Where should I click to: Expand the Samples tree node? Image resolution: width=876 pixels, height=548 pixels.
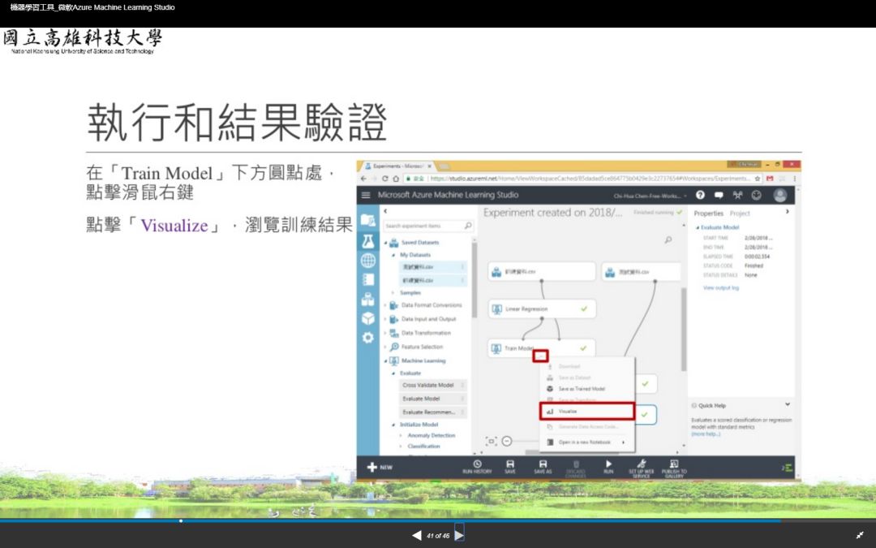(393, 292)
